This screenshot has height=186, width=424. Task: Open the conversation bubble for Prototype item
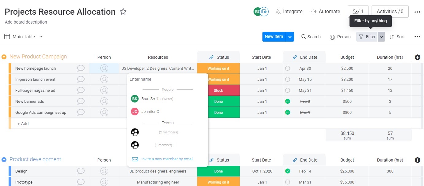(81, 182)
